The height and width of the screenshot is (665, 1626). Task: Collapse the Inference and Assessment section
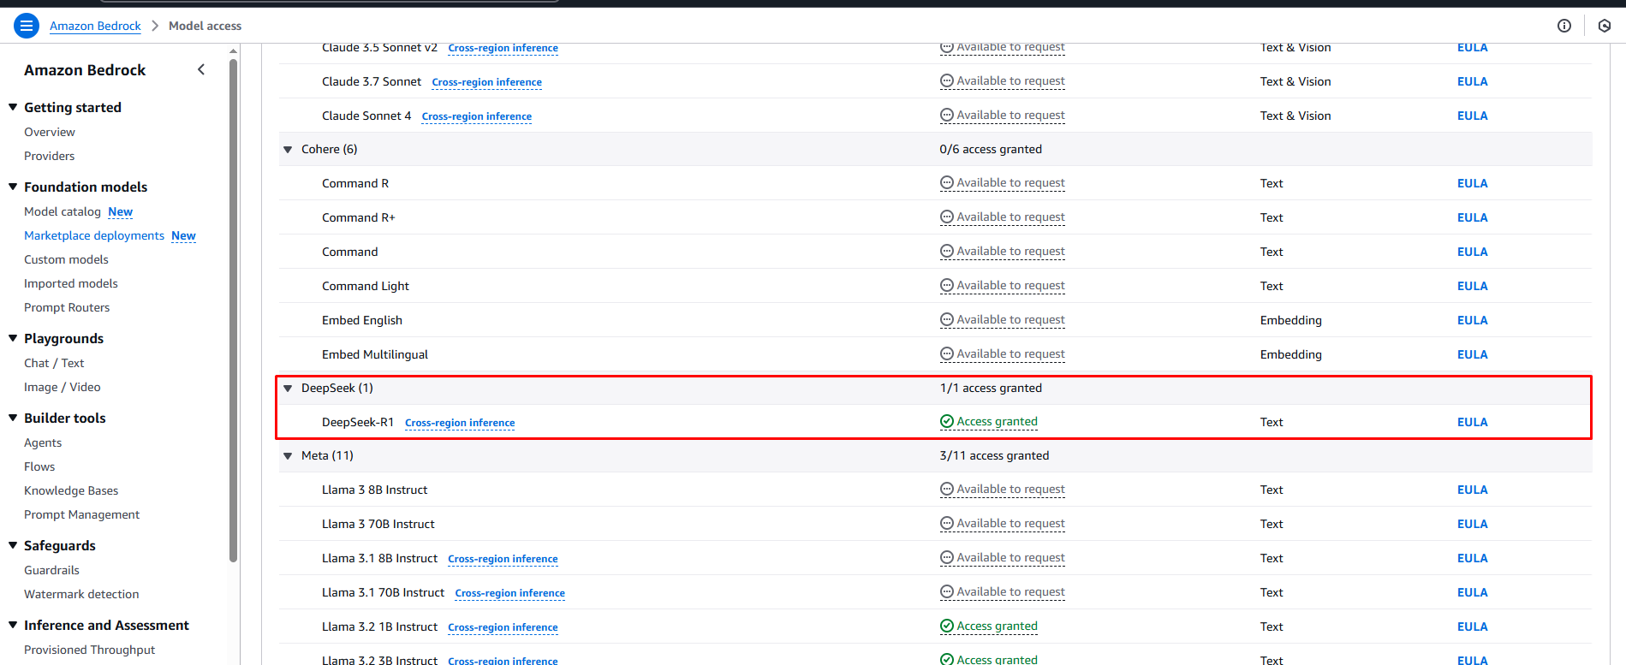[x=13, y=625]
